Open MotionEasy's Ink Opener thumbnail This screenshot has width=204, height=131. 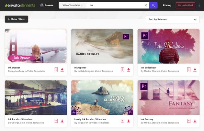(x=36, y=46)
